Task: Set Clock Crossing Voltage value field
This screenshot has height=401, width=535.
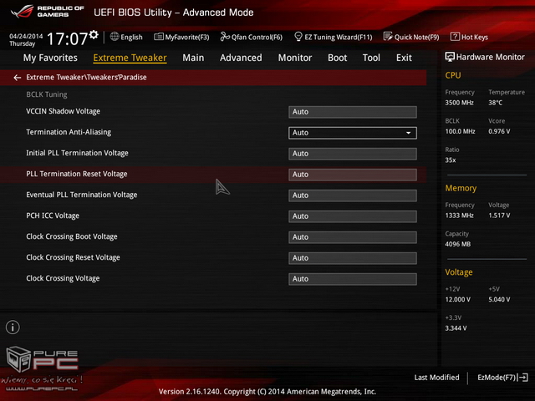Action: click(x=353, y=279)
